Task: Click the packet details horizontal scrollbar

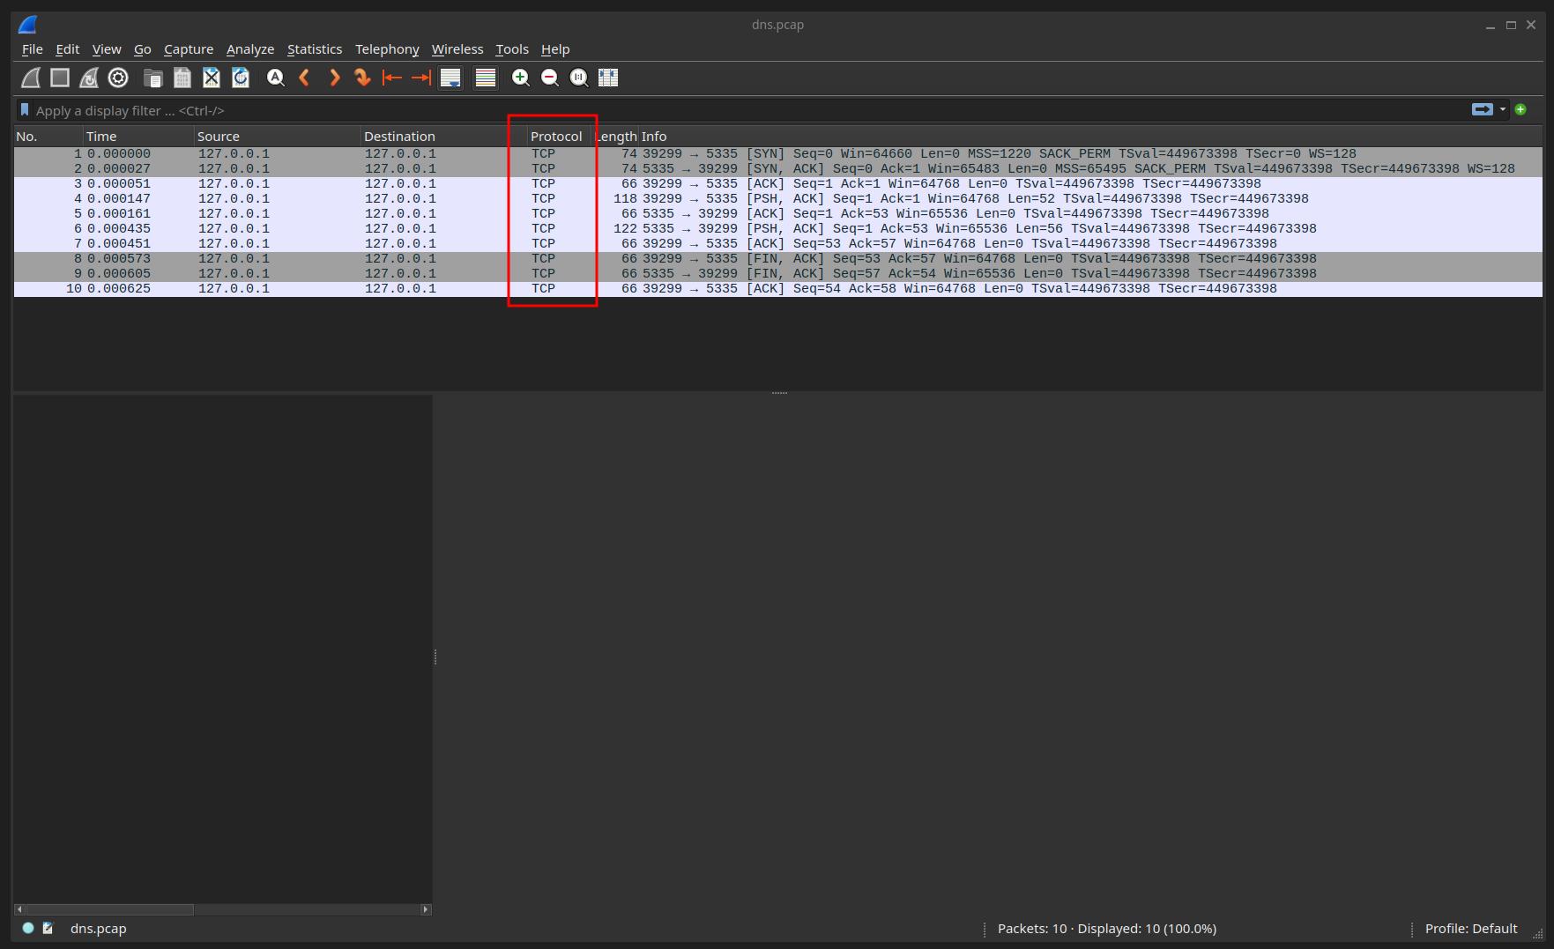Action: point(223,909)
